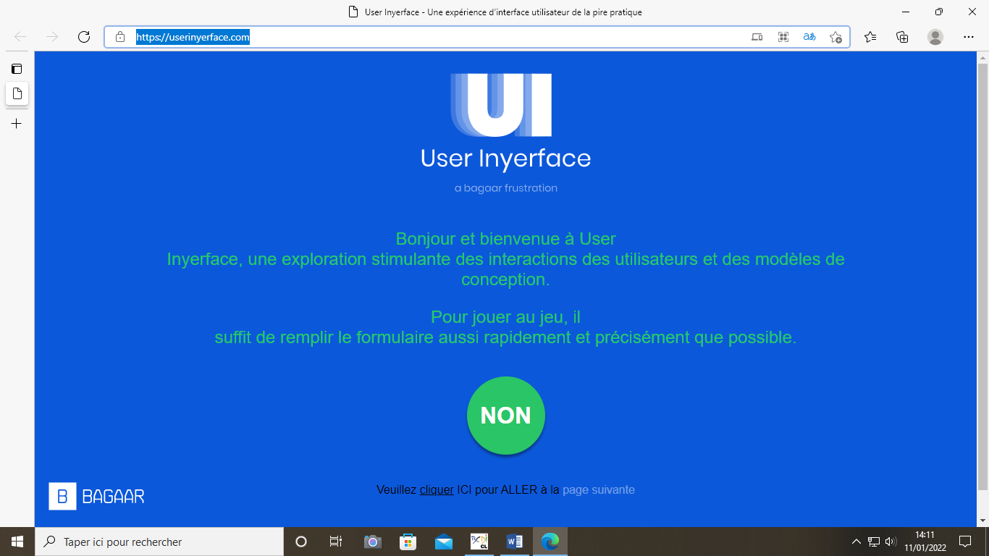Open the Word app in taskbar

pyautogui.click(x=515, y=542)
